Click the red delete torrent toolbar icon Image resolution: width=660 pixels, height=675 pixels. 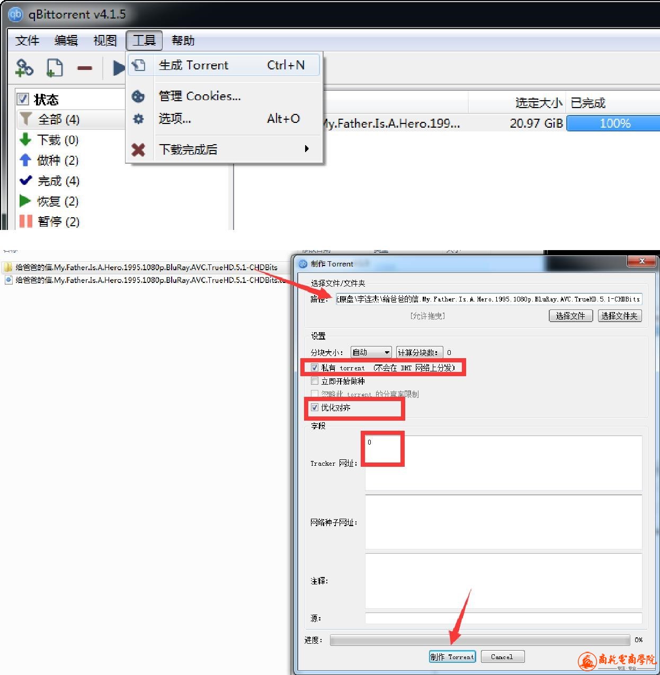[85, 68]
